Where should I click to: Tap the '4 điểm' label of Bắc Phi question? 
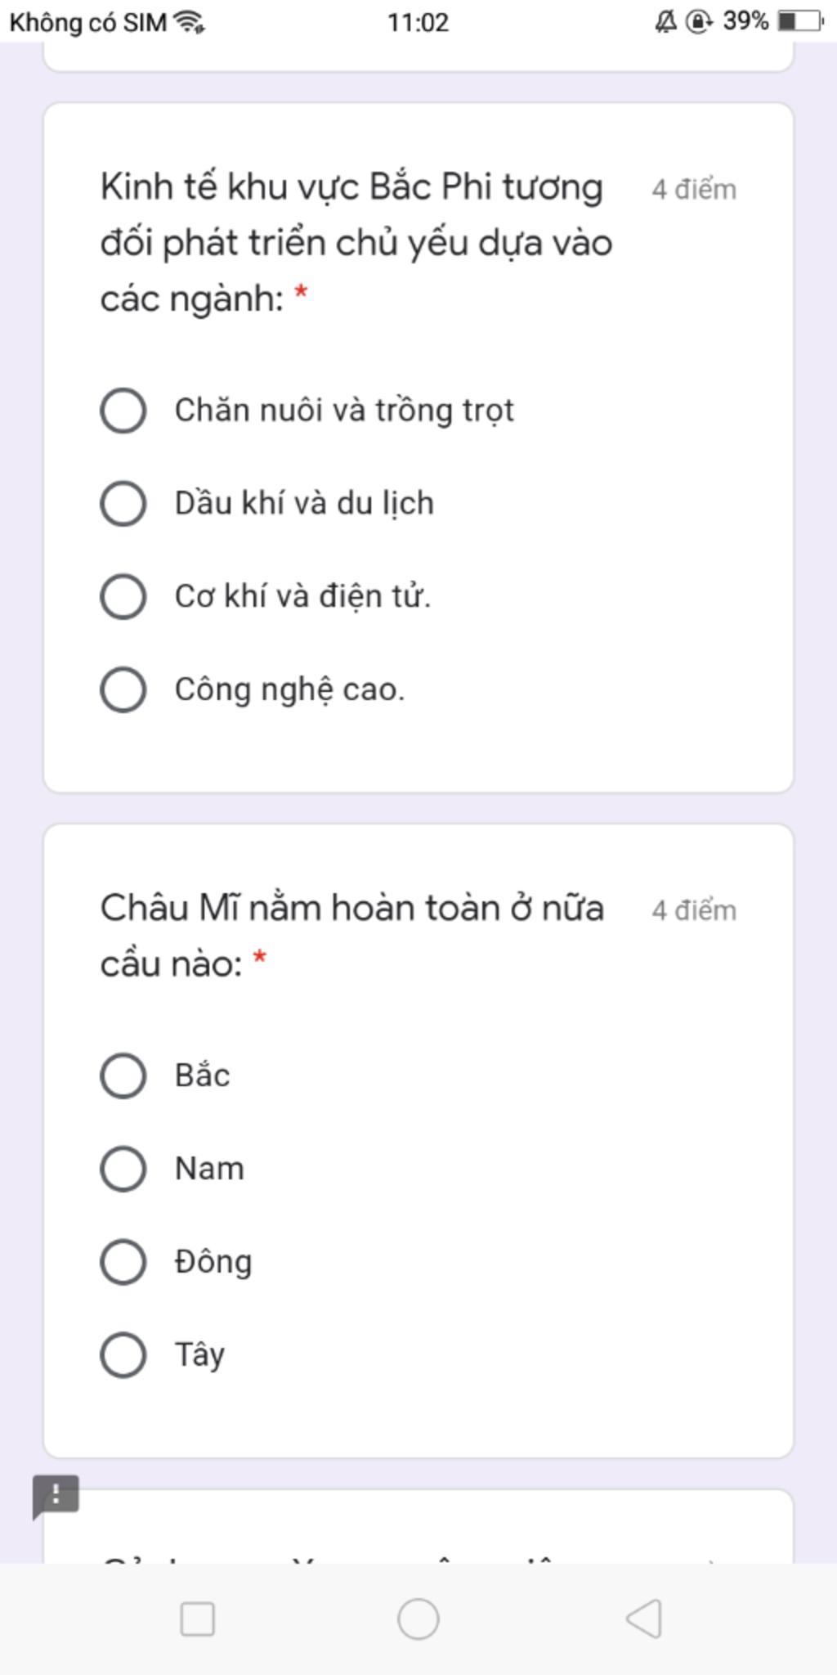pyautogui.click(x=694, y=190)
